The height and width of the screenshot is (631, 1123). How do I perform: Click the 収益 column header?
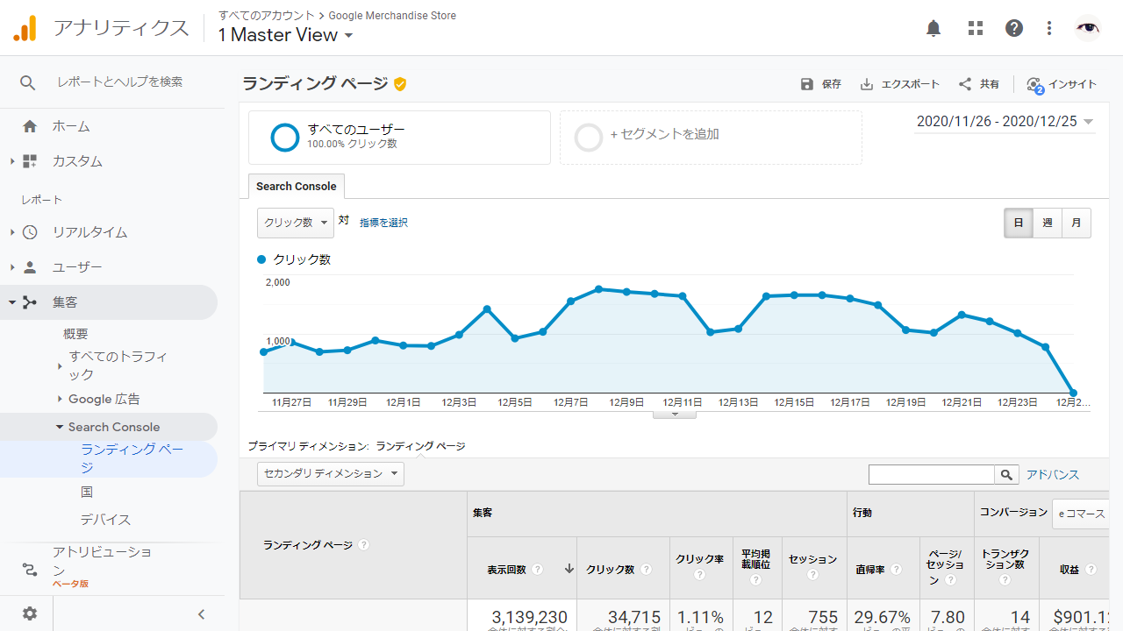pos(1069,569)
